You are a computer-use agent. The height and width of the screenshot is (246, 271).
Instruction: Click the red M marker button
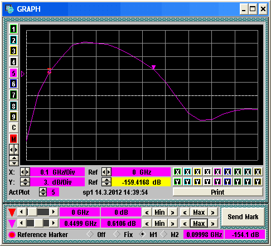tap(13, 139)
